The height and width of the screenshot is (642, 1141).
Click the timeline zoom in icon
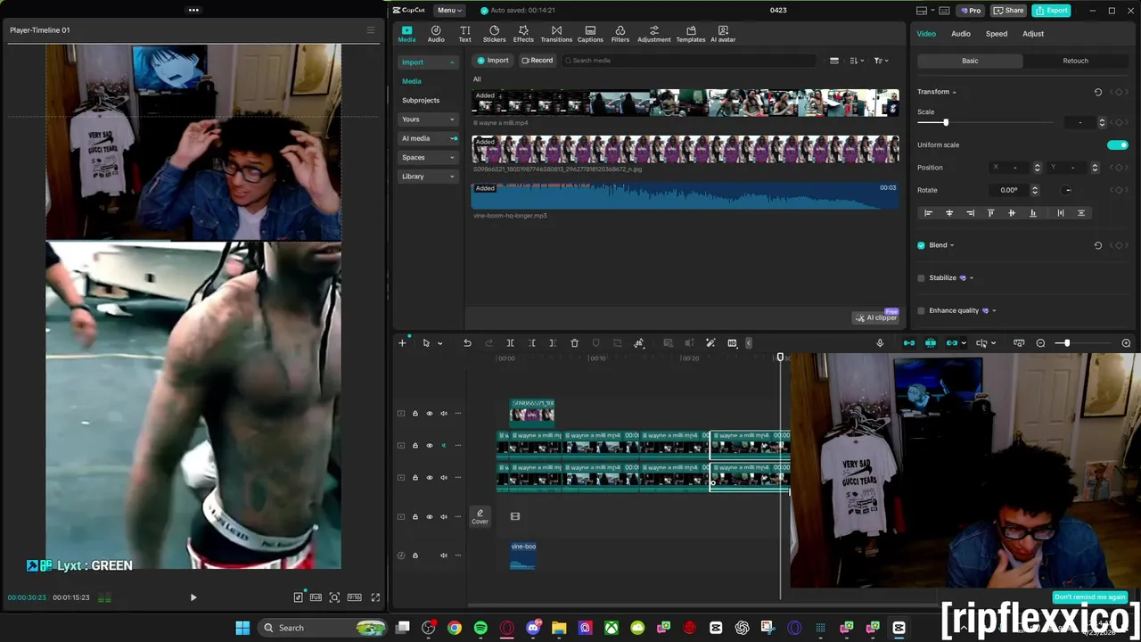[x=1126, y=343]
